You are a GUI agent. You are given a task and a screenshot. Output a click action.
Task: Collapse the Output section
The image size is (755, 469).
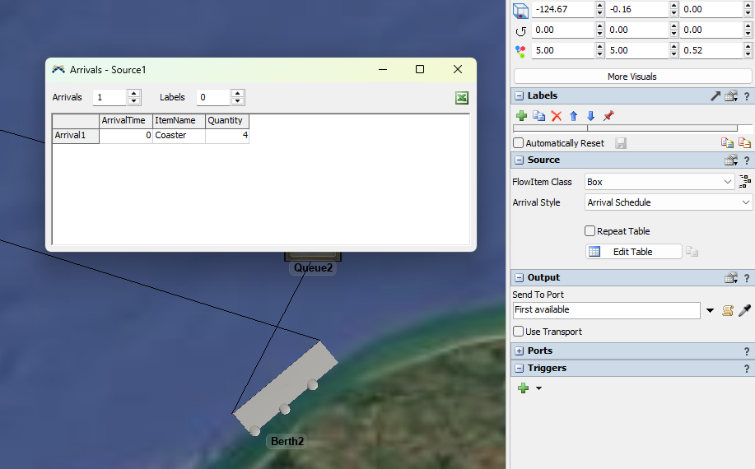coord(519,278)
